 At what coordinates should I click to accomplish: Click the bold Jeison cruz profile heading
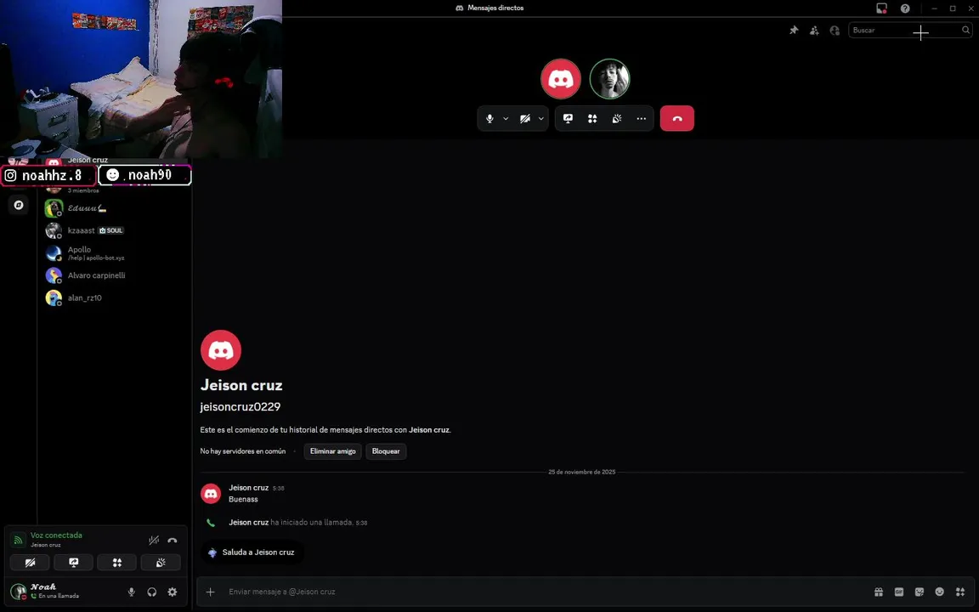(x=241, y=385)
